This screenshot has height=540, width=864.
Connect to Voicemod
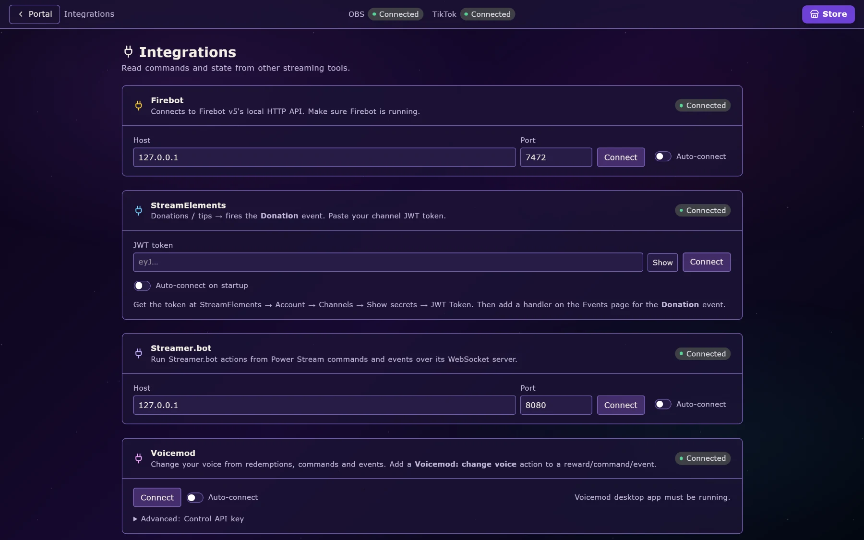(x=157, y=498)
